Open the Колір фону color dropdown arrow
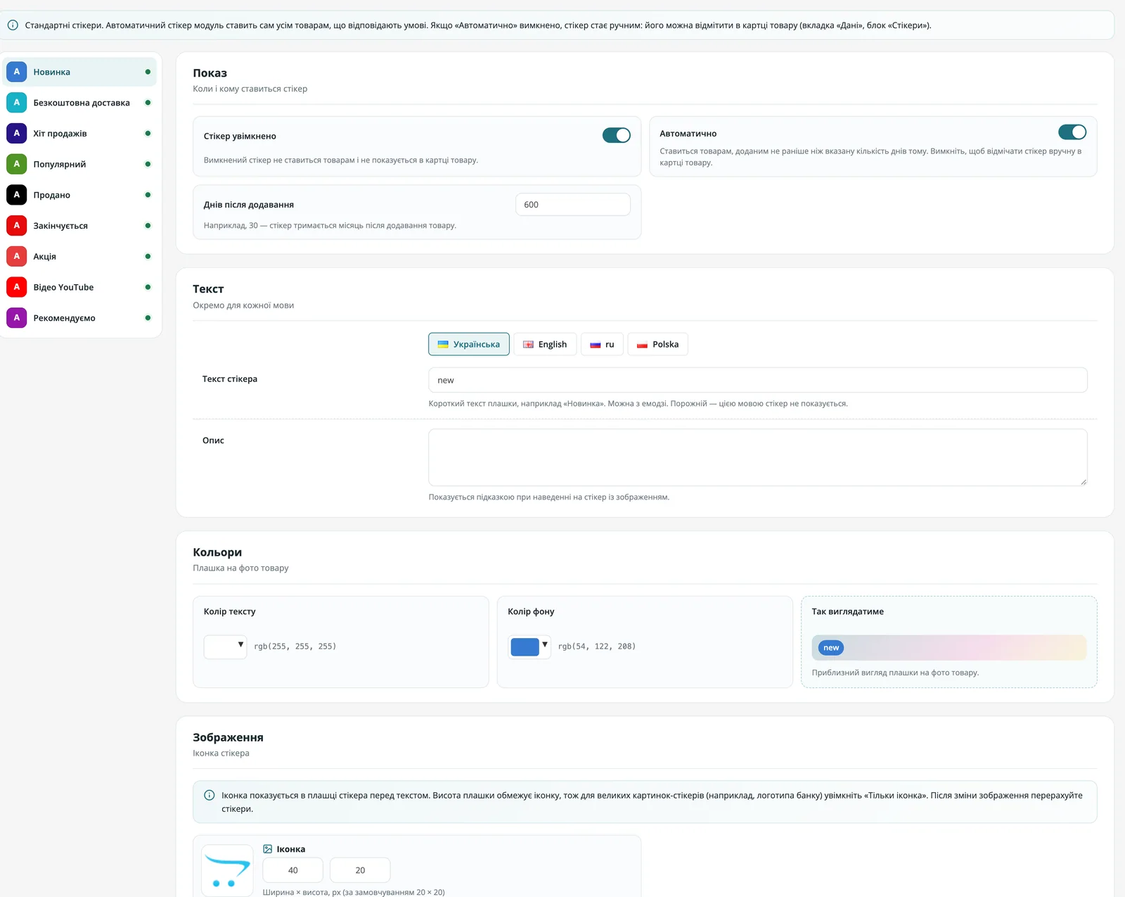Image resolution: width=1125 pixels, height=897 pixels. tap(545, 644)
